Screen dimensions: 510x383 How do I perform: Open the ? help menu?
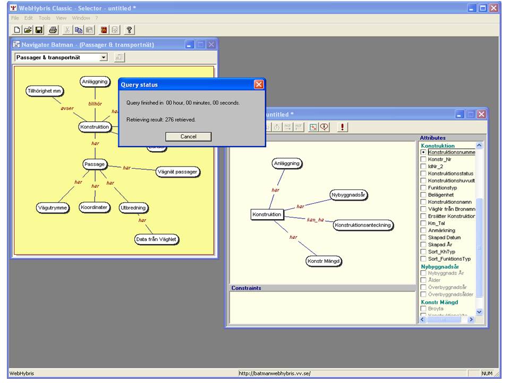click(x=97, y=18)
